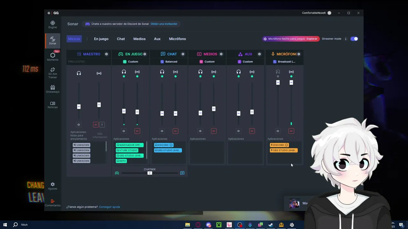The image size is (408, 229).
Task: Open Windows notification center
Action: point(401,225)
